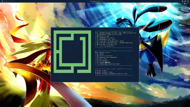The height and width of the screenshot is (107, 190).
Task: Select text 'foot 1.27.0'
Action: pos(103,59)
